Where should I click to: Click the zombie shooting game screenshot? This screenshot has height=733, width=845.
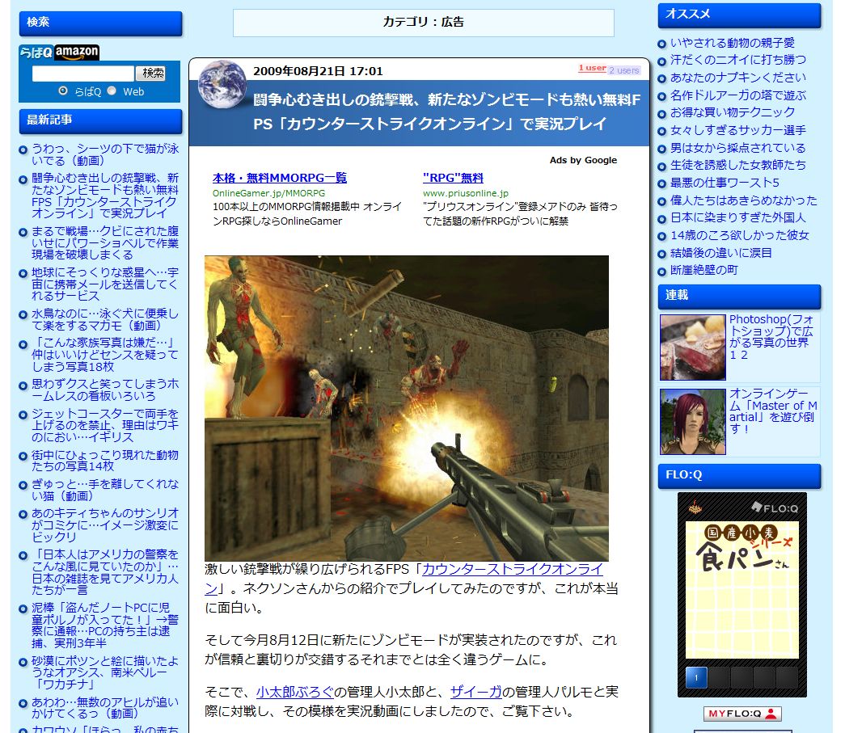(407, 408)
